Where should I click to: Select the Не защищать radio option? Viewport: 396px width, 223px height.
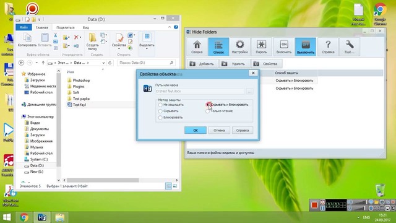click(160, 105)
